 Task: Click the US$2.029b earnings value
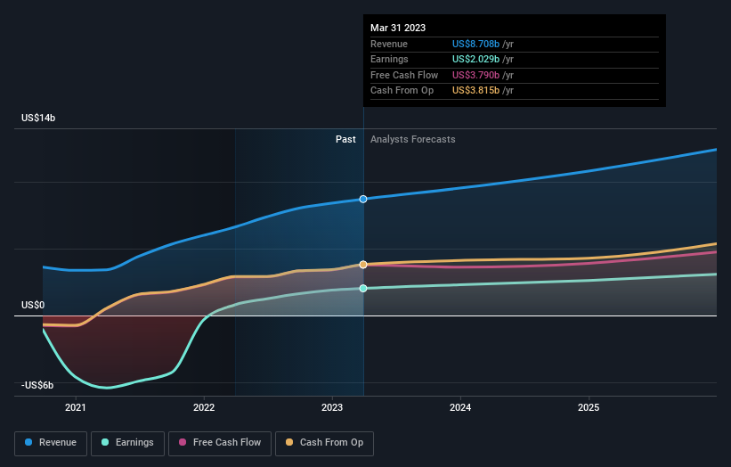475,59
